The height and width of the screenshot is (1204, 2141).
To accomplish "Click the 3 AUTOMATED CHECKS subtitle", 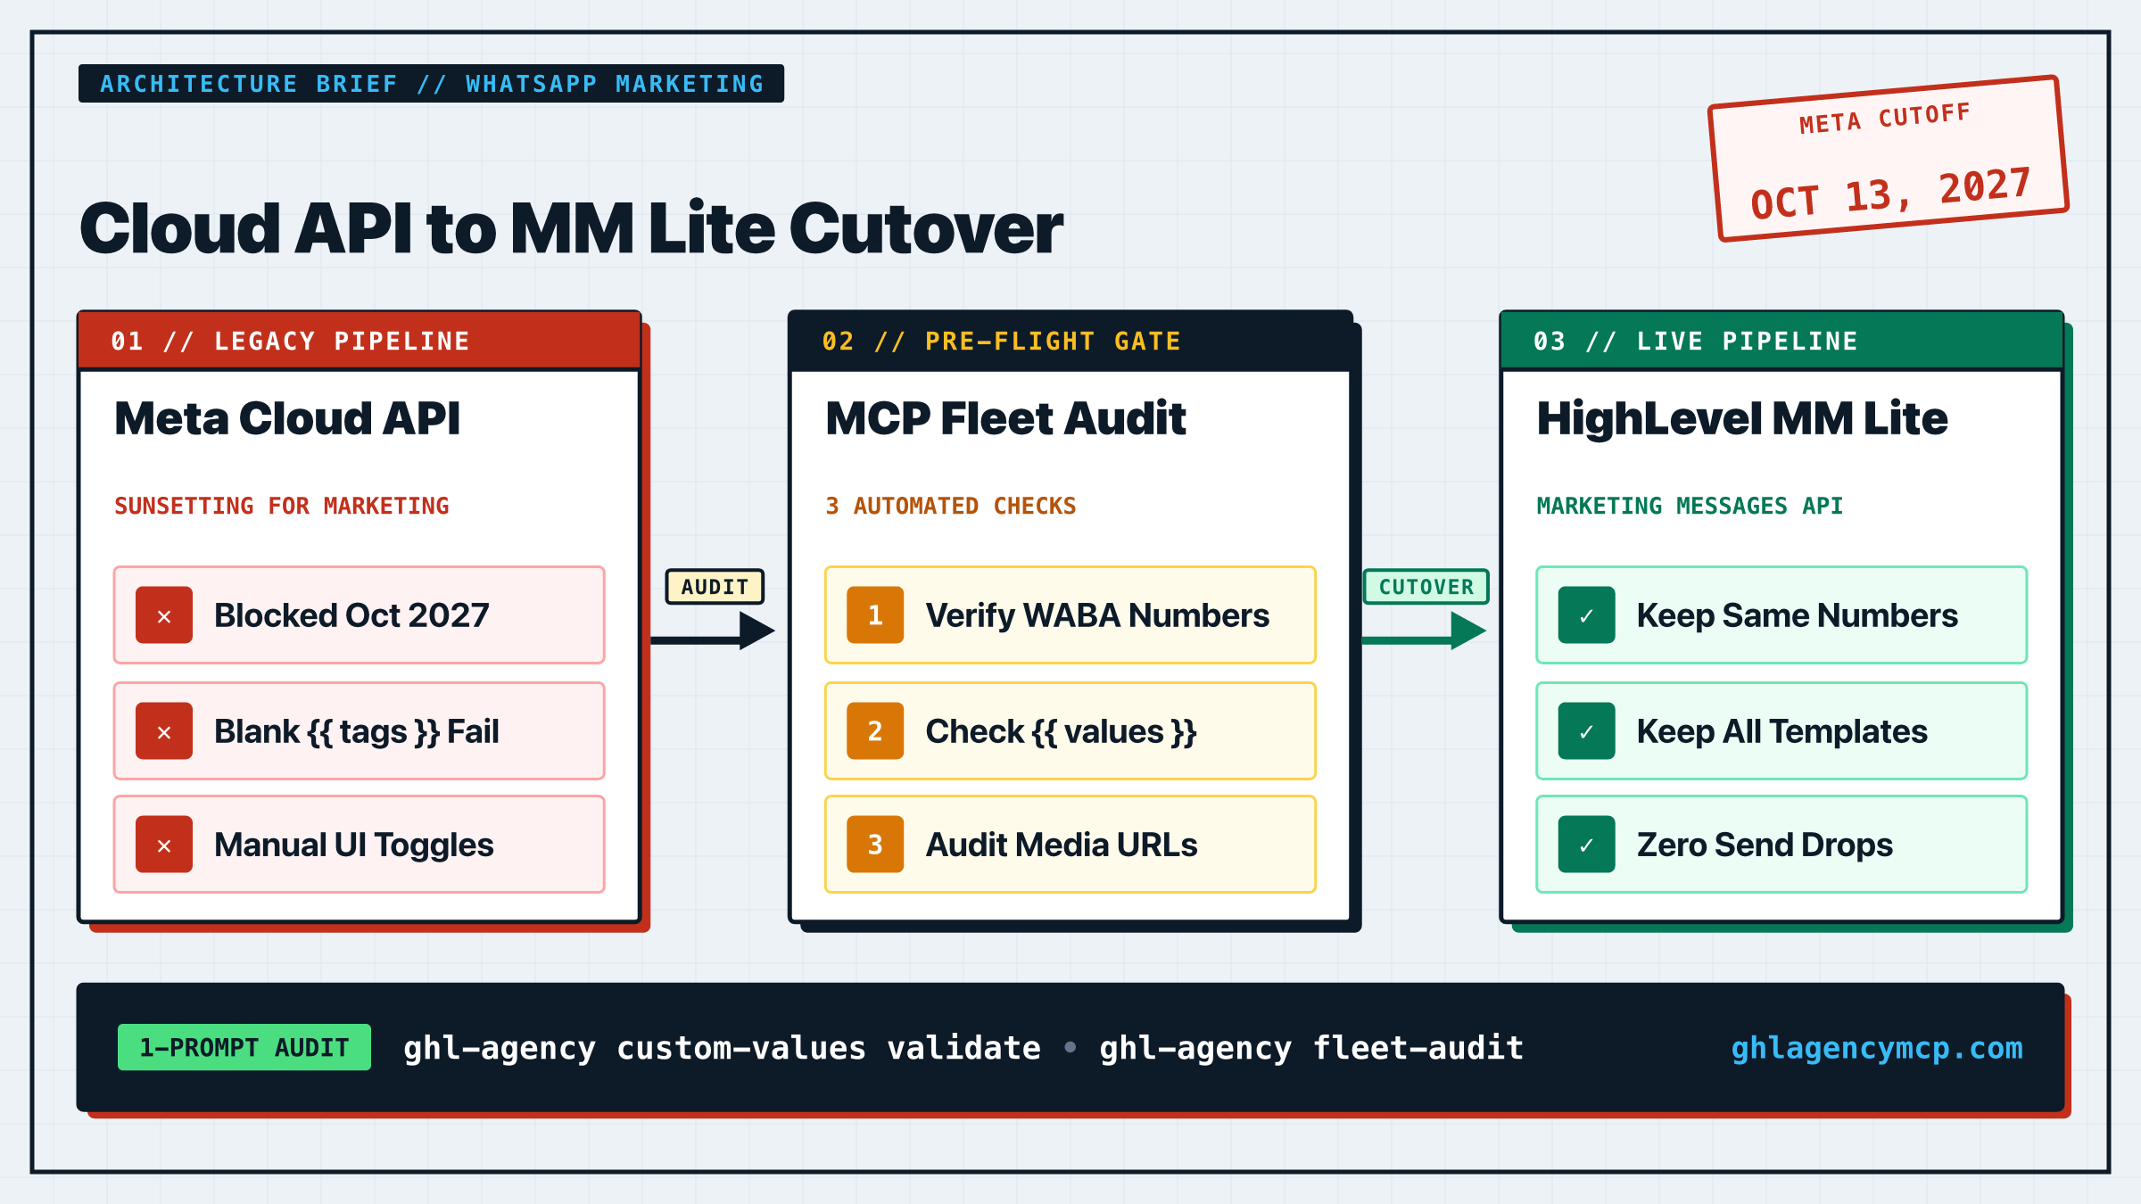I will [x=951, y=506].
